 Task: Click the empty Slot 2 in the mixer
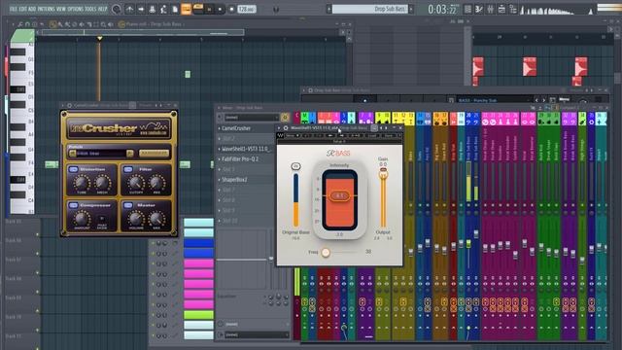(246, 138)
